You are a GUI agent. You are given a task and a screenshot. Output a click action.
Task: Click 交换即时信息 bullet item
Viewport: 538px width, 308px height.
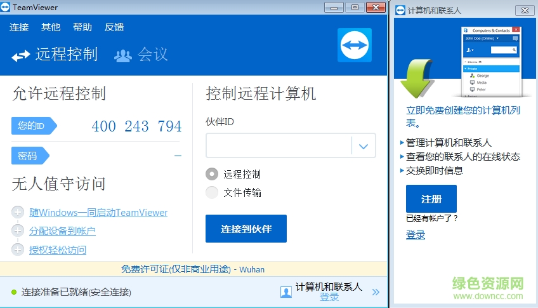435,171
